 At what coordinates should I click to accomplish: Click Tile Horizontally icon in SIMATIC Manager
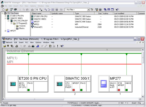click(x=109, y=10)
